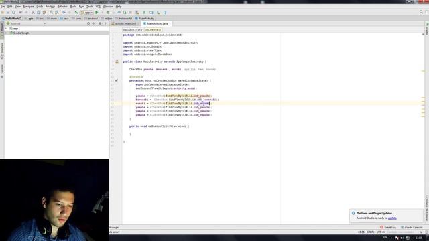Click the update link in notification

click(392, 218)
